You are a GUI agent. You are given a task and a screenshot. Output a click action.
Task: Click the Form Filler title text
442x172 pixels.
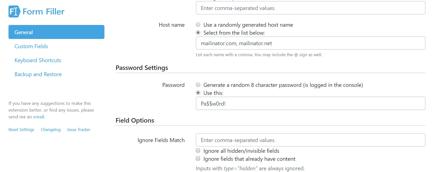pyautogui.click(x=43, y=11)
